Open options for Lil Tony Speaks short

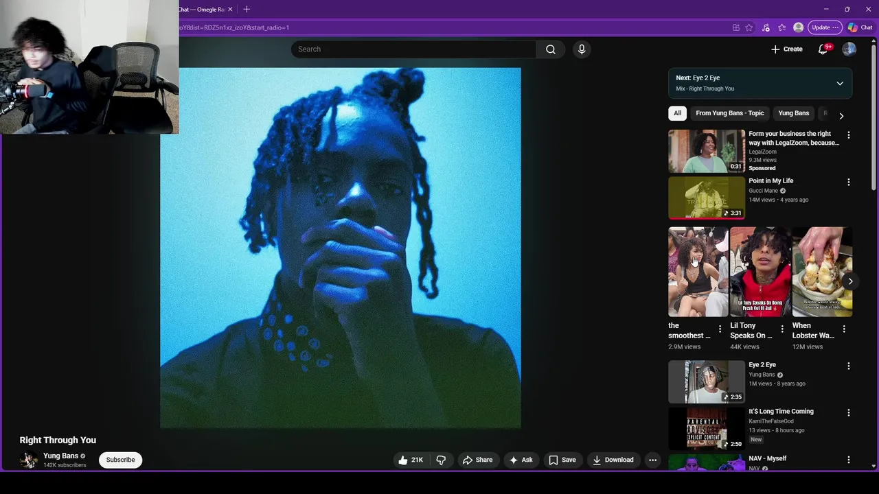(781, 330)
